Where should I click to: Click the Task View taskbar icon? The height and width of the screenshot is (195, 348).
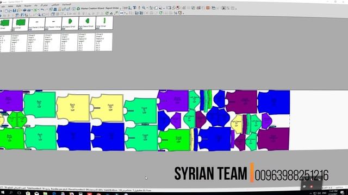[x=19, y=193]
